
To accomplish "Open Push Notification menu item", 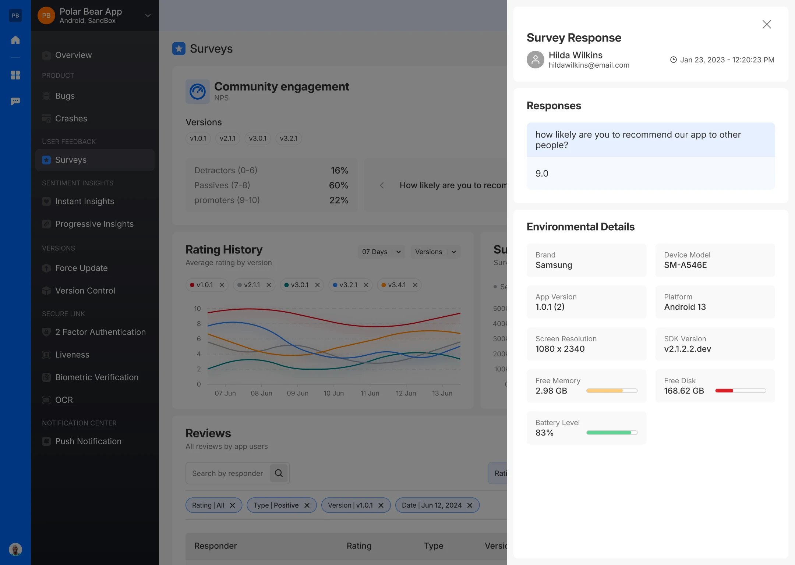I will (x=88, y=441).
